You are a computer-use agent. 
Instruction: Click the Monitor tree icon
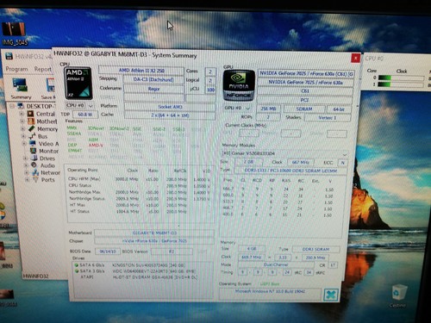pos(34,151)
